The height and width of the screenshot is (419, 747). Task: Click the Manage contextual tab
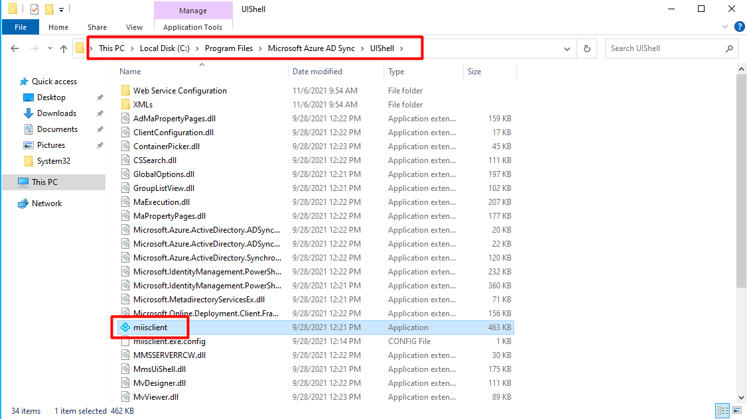click(x=193, y=10)
